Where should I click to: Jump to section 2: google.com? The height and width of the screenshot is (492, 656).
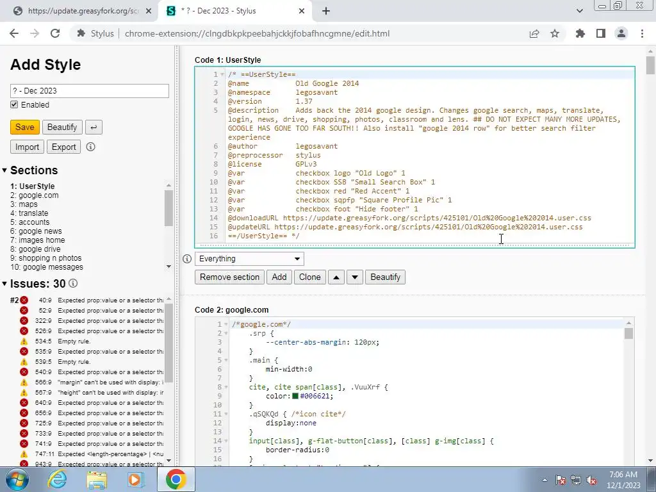point(35,195)
